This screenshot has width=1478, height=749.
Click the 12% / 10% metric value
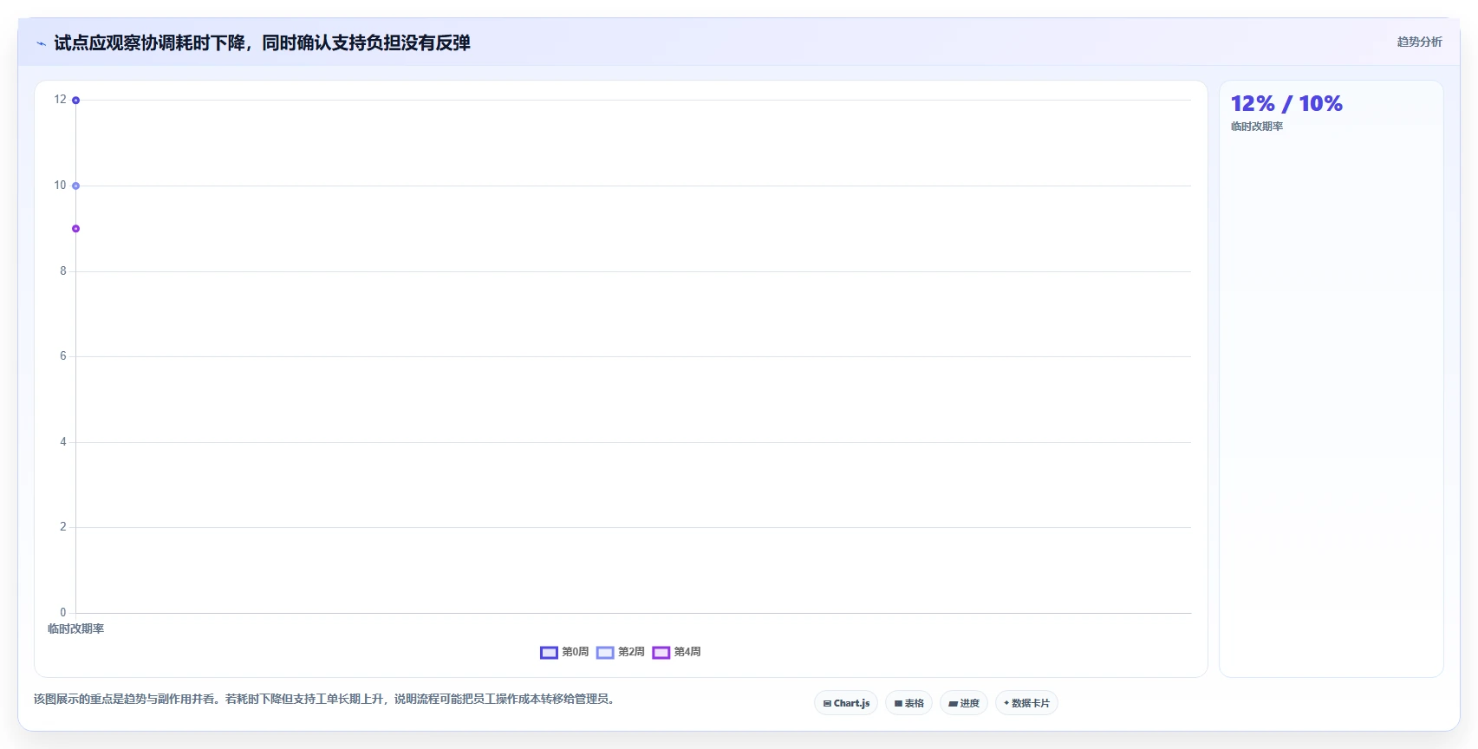[1286, 103]
